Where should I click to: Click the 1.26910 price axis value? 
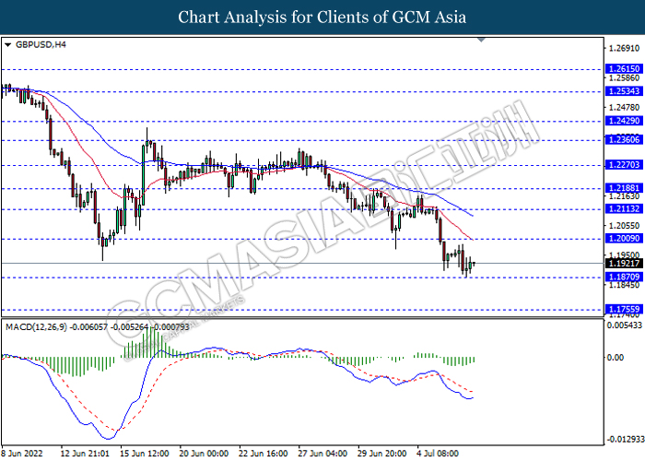(x=625, y=48)
